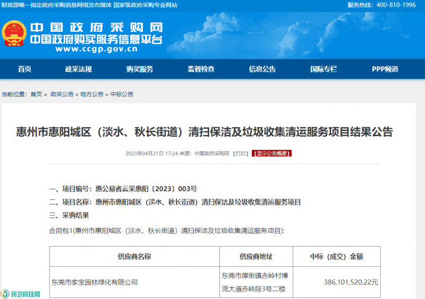
Task: Click the 地方公告 breadcrumb link
Action: pyautogui.click(x=92, y=94)
